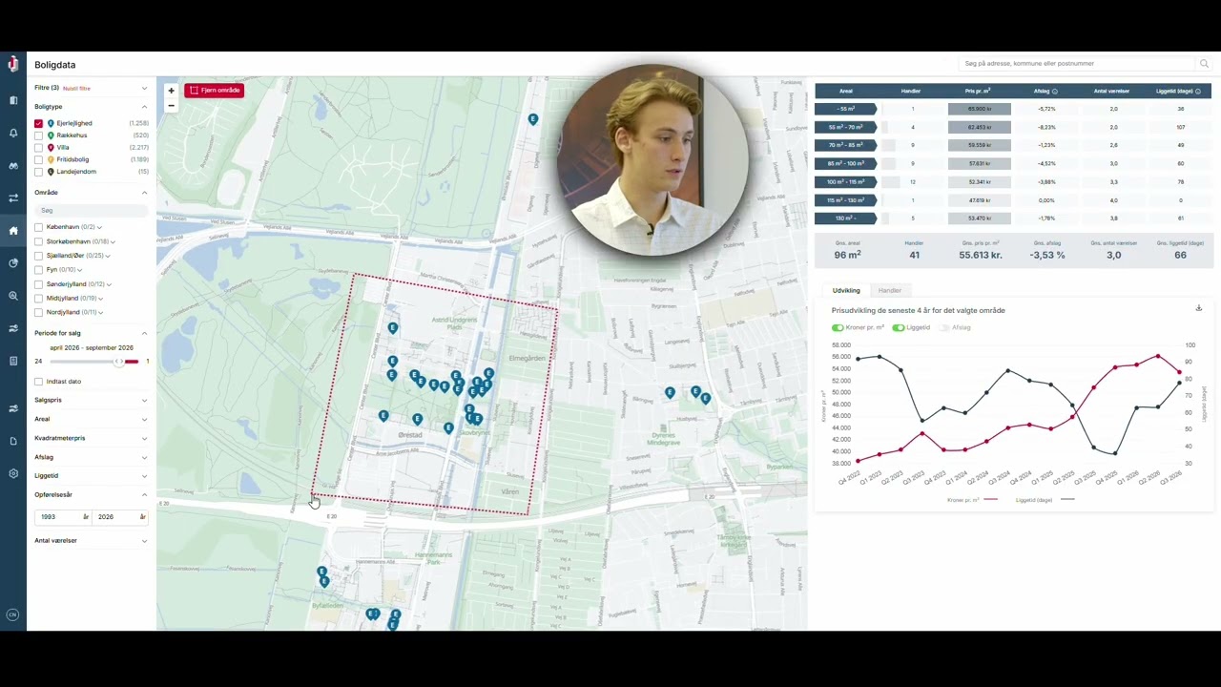Click the Nulstil filtre link
The width and height of the screenshot is (1221, 687).
[x=76, y=89]
